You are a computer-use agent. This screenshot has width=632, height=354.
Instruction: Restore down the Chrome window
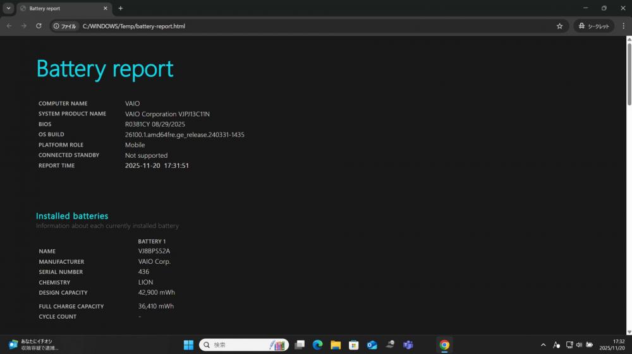[604, 8]
